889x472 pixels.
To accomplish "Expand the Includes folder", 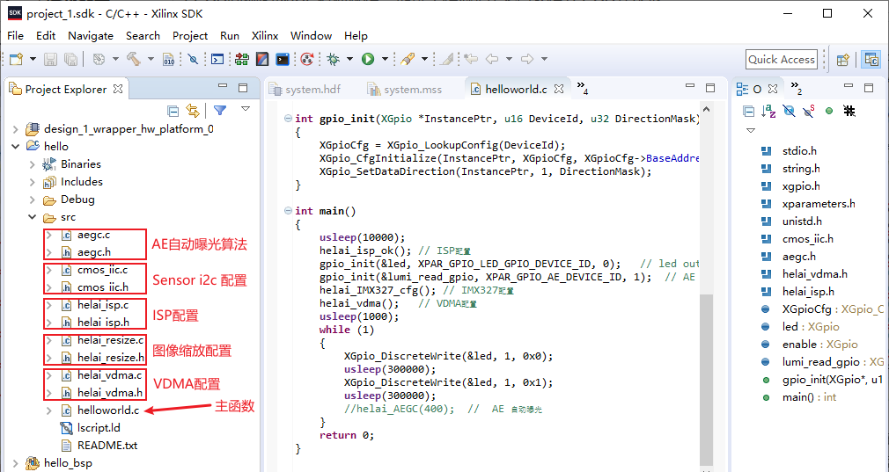I will (33, 182).
